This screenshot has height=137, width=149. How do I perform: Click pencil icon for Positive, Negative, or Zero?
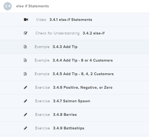(x=26, y=87)
